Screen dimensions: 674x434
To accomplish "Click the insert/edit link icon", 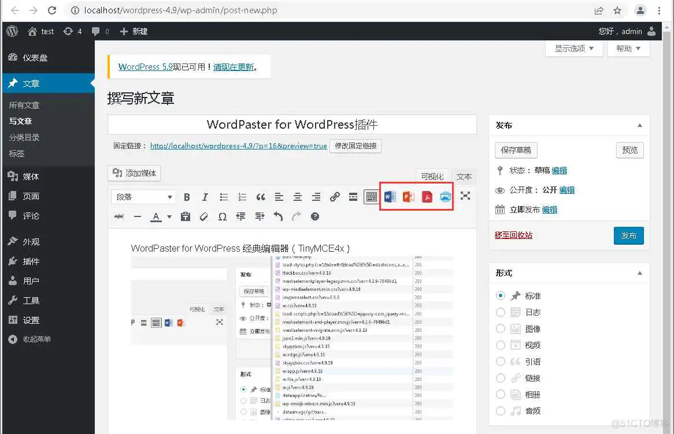I will click(x=335, y=197).
